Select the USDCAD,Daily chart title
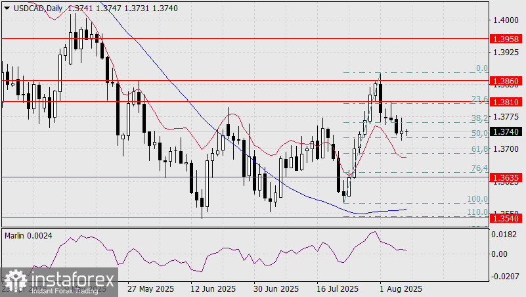The width and height of the screenshot is (526, 297). tap(38, 9)
